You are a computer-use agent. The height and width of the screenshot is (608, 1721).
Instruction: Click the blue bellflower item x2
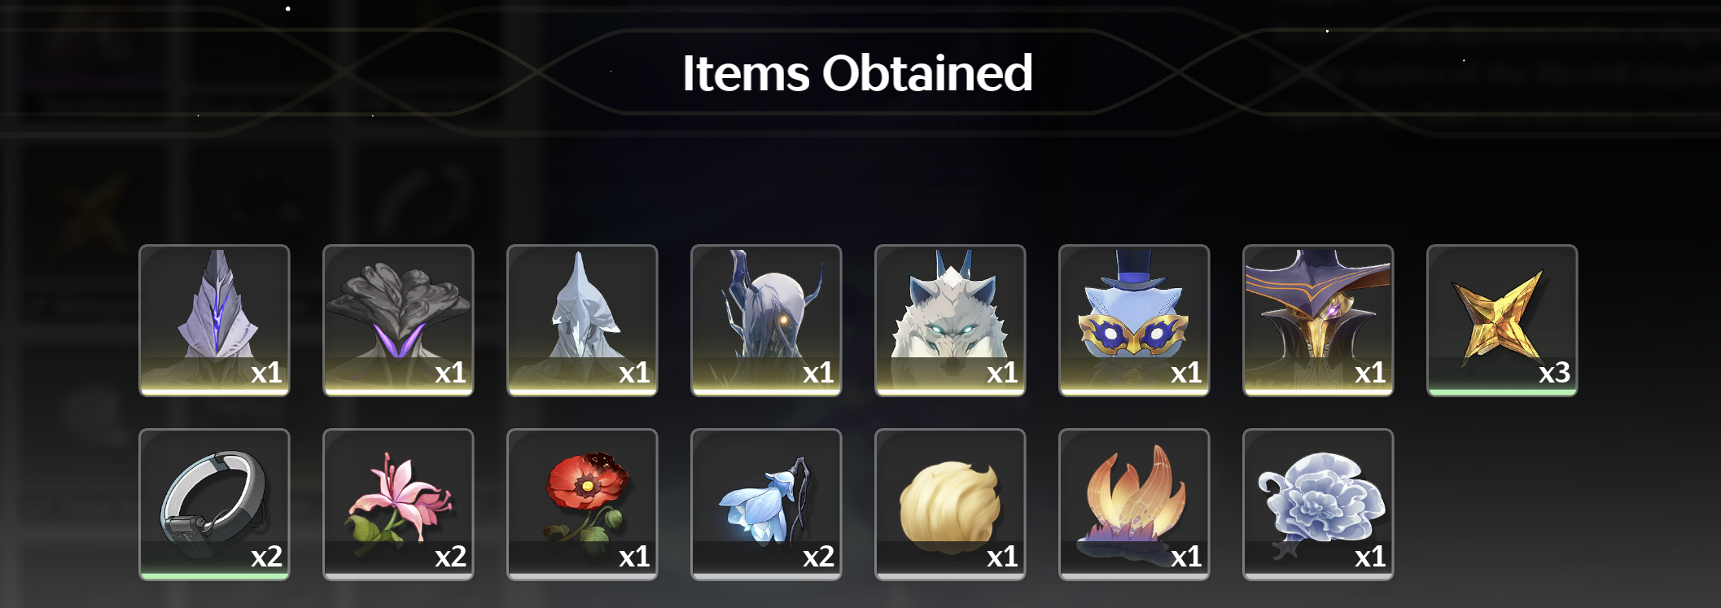point(766,504)
